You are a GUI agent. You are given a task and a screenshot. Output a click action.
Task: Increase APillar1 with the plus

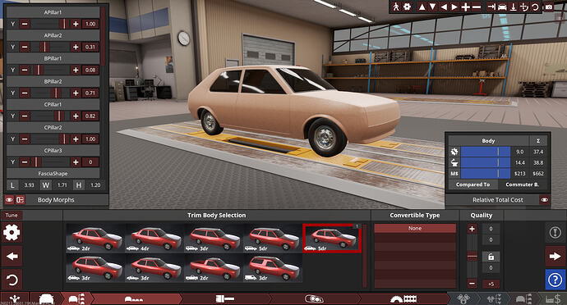pos(76,24)
